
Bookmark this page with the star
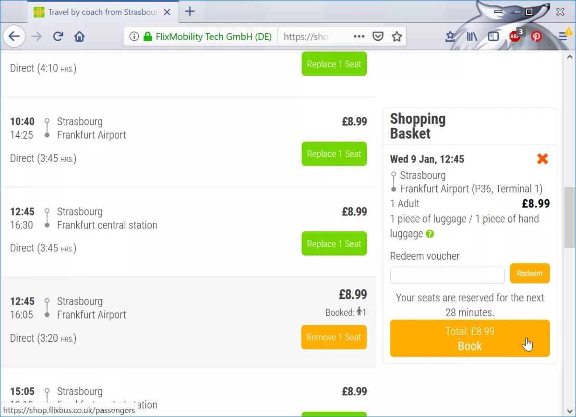[x=396, y=36]
